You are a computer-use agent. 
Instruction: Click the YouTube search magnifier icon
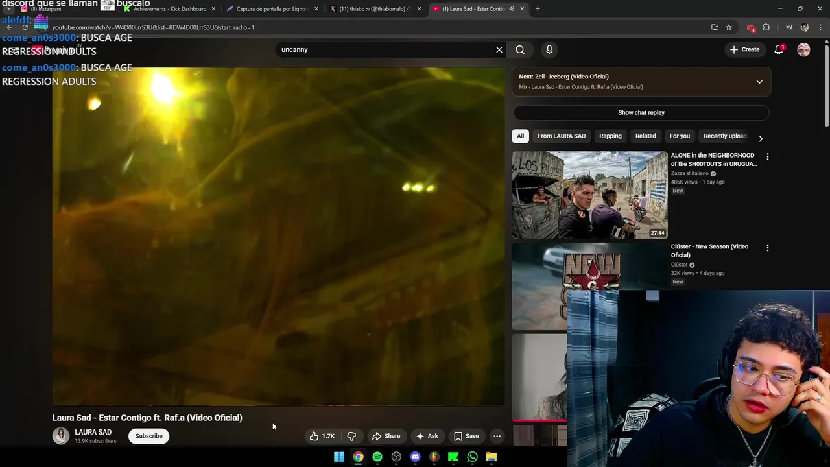click(520, 49)
